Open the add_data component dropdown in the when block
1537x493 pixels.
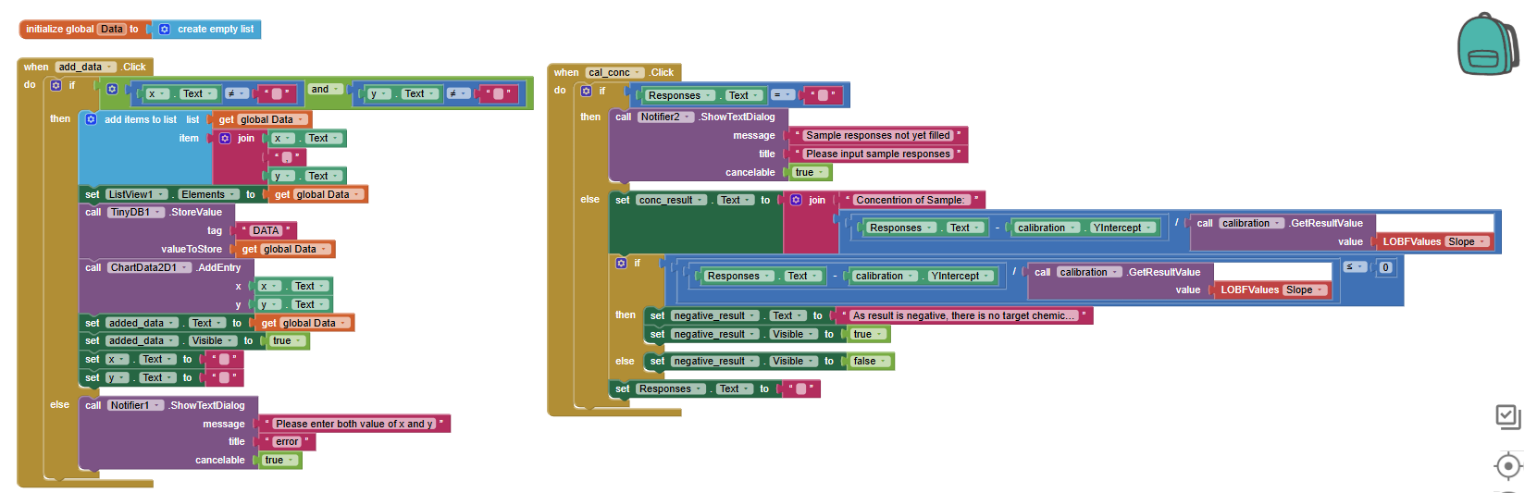click(86, 67)
